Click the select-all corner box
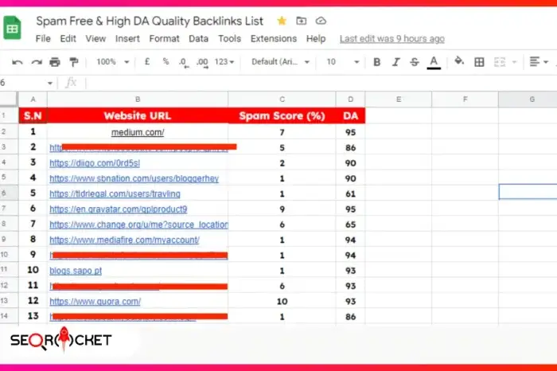The height and width of the screenshot is (371, 557). (x=9, y=100)
